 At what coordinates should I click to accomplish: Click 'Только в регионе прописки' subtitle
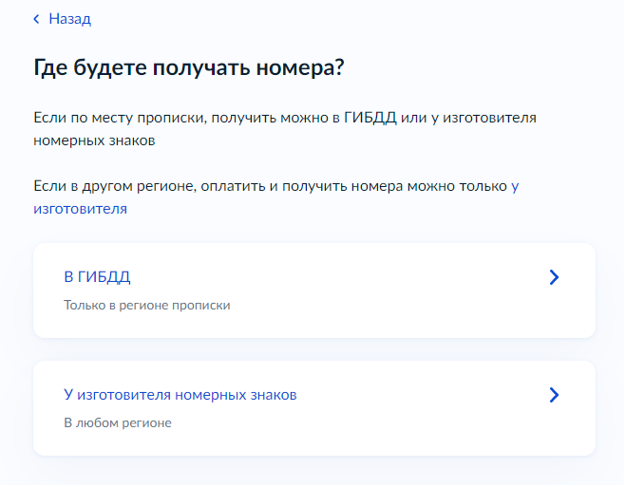click(147, 306)
